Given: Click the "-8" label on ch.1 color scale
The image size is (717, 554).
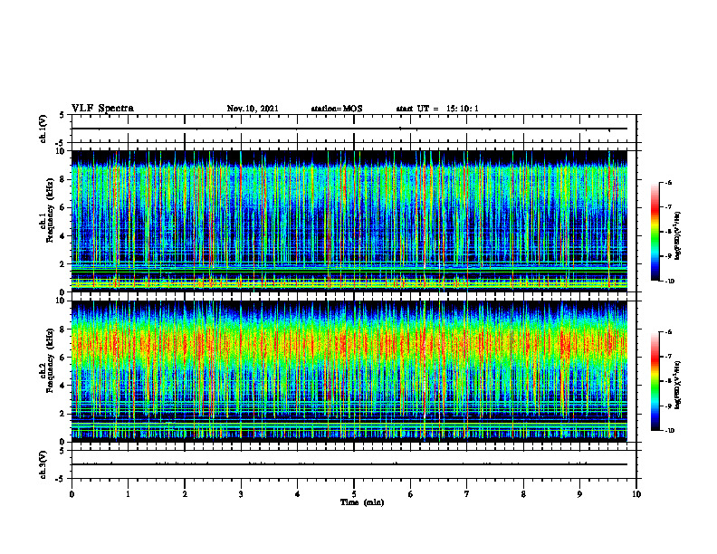Looking at the screenshot, I should point(669,232).
